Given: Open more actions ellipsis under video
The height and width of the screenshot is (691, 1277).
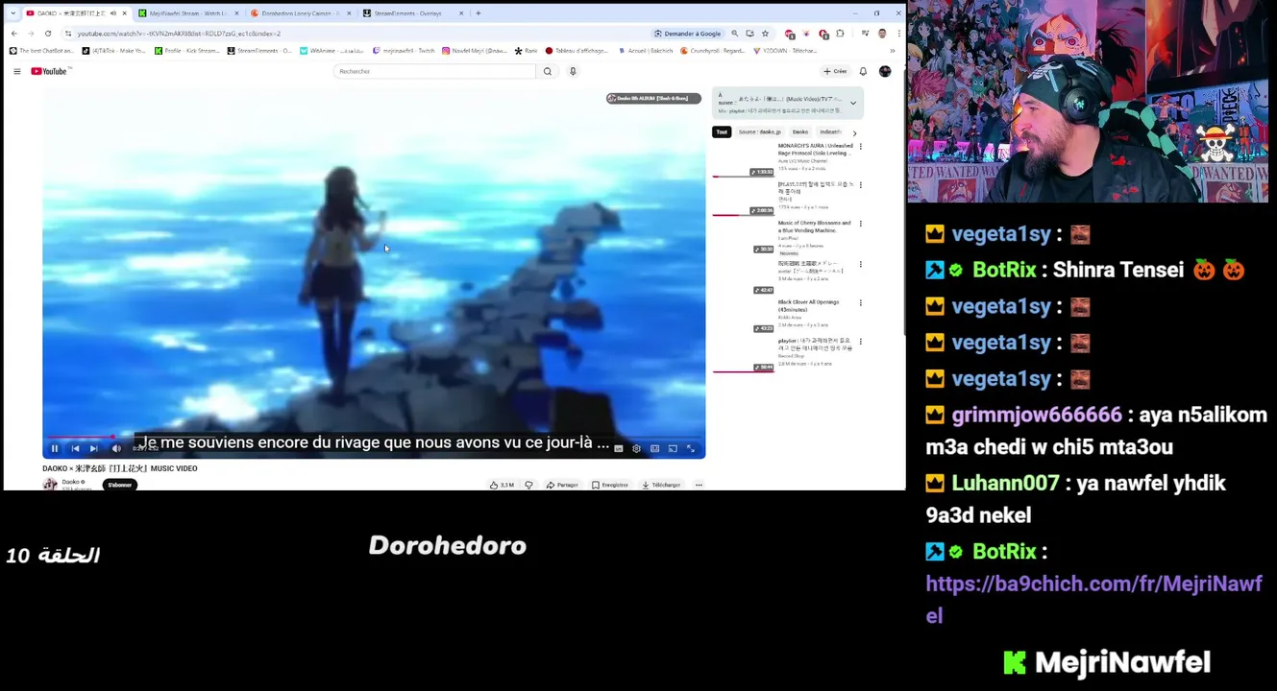Looking at the screenshot, I should (699, 485).
